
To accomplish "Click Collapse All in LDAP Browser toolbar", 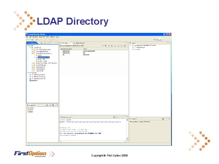I will click(x=48, y=43).
